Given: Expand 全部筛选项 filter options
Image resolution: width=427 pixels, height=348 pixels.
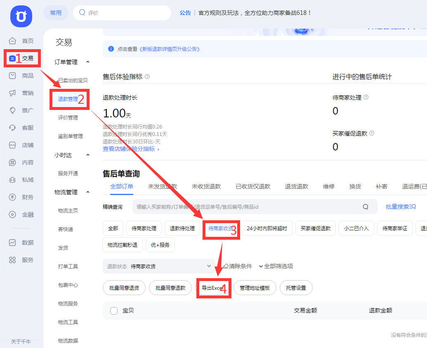Looking at the screenshot, I should (276, 267).
